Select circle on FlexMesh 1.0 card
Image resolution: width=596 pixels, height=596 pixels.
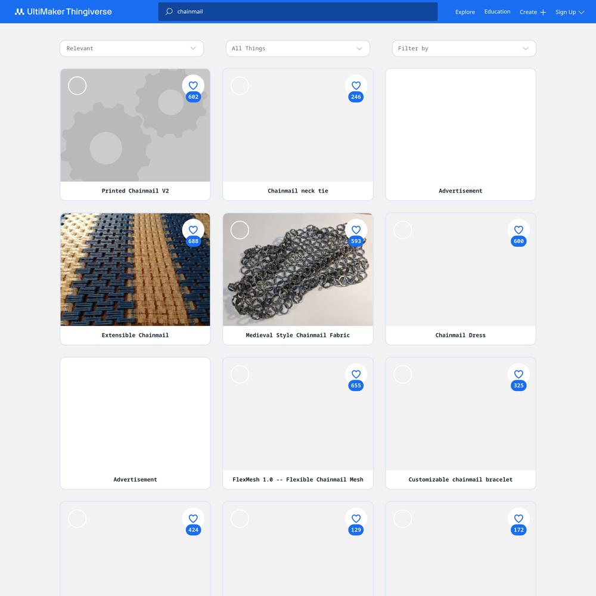240,374
